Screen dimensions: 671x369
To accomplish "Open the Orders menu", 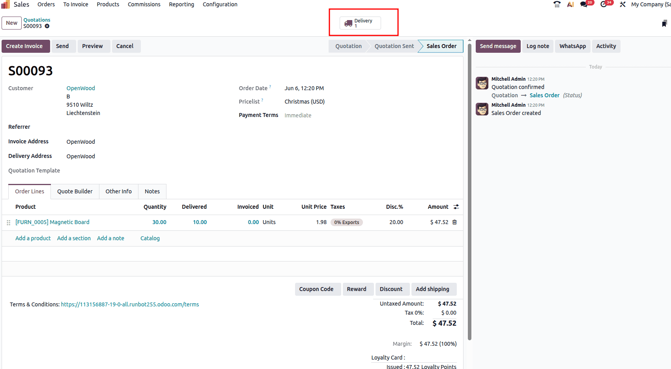I will coord(46,4).
